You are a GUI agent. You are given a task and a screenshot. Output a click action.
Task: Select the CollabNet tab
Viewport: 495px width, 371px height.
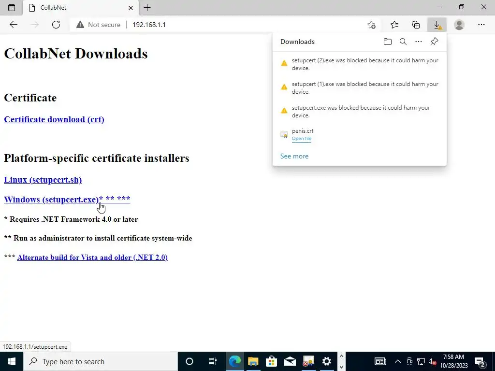click(x=81, y=8)
